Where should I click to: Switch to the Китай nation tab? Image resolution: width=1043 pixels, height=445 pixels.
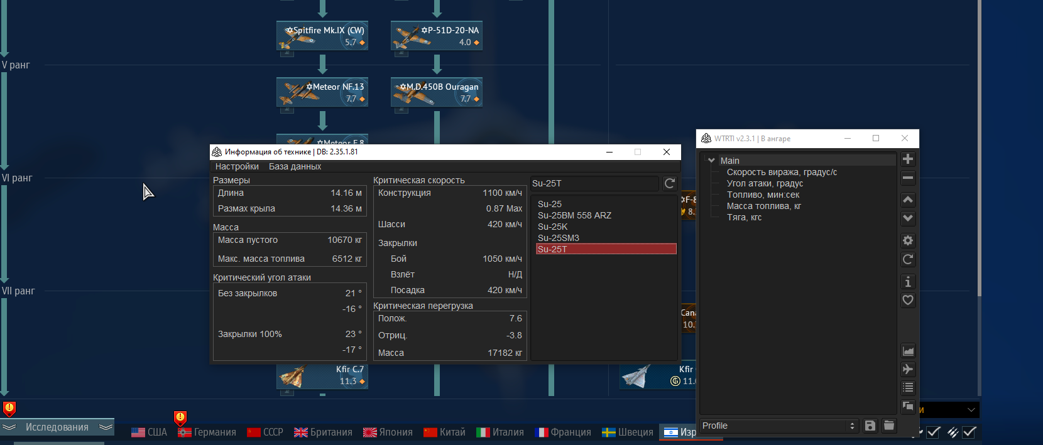point(444,432)
